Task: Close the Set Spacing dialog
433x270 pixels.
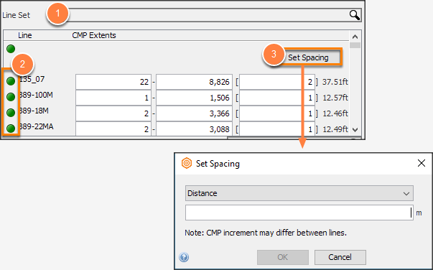Action: coord(422,163)
